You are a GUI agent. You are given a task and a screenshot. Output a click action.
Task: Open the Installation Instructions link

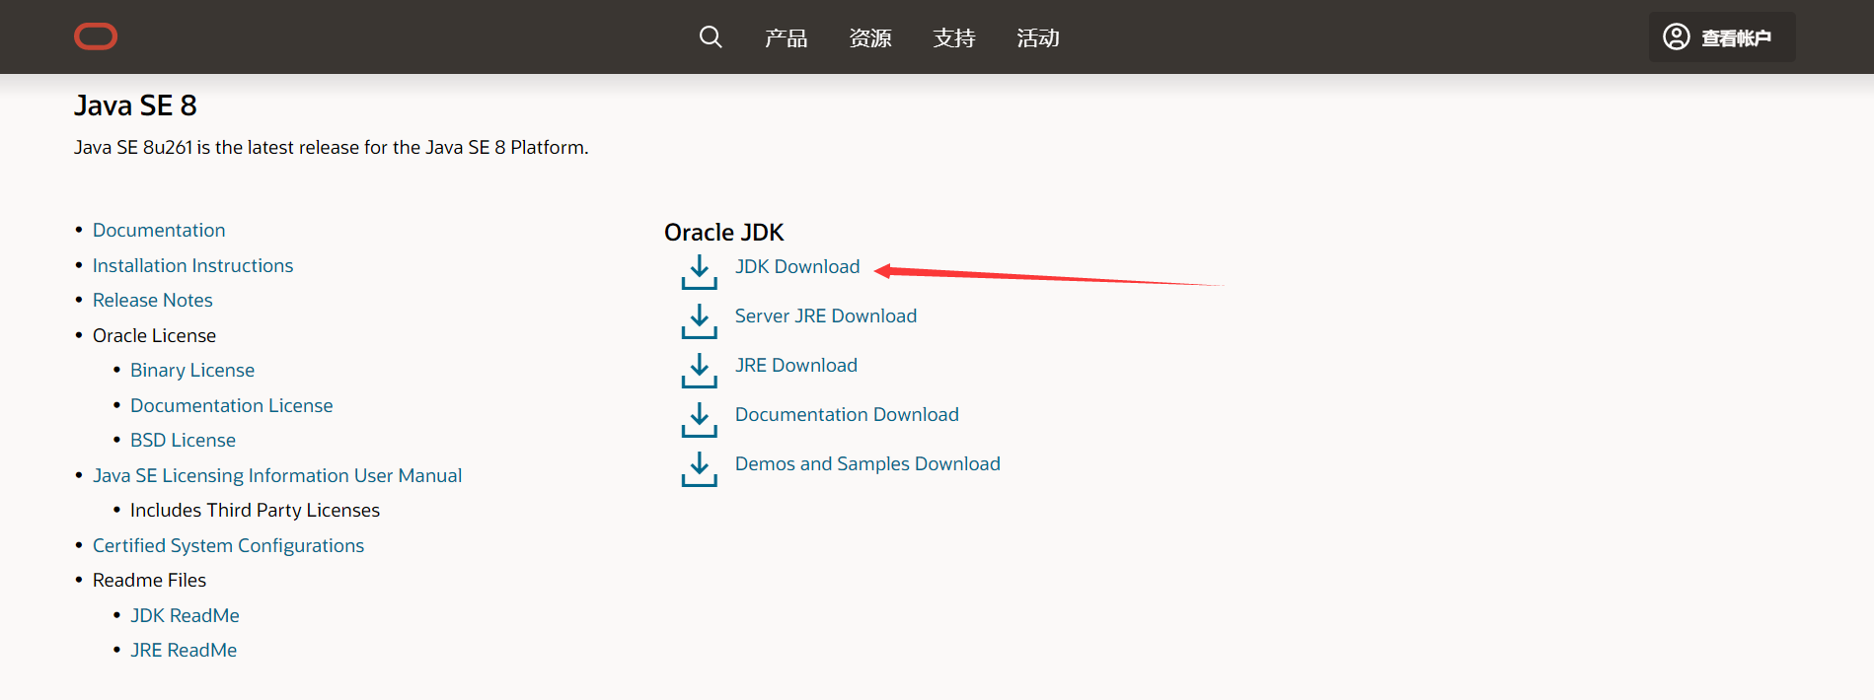tap(192, 265)
